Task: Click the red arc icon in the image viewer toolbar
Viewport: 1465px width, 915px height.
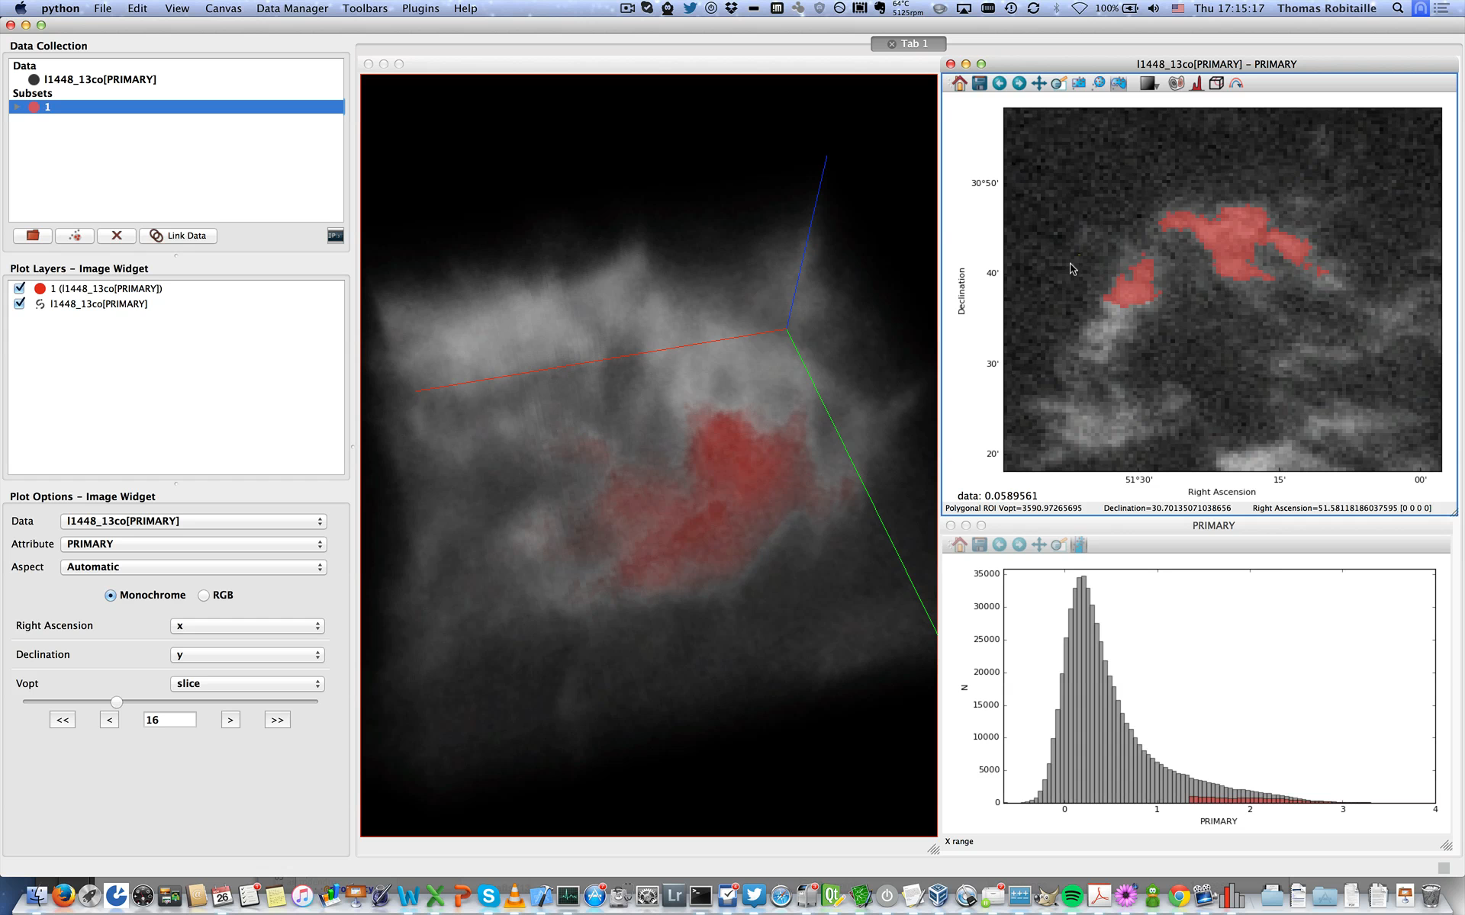Action: [1236, 84]
